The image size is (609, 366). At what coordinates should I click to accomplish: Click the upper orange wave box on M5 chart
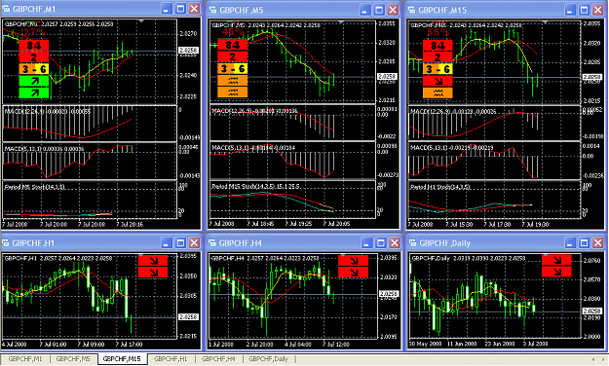click(233, 81)
